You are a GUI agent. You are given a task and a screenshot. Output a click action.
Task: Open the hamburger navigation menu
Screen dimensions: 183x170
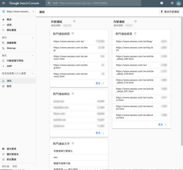pos(4,3)
